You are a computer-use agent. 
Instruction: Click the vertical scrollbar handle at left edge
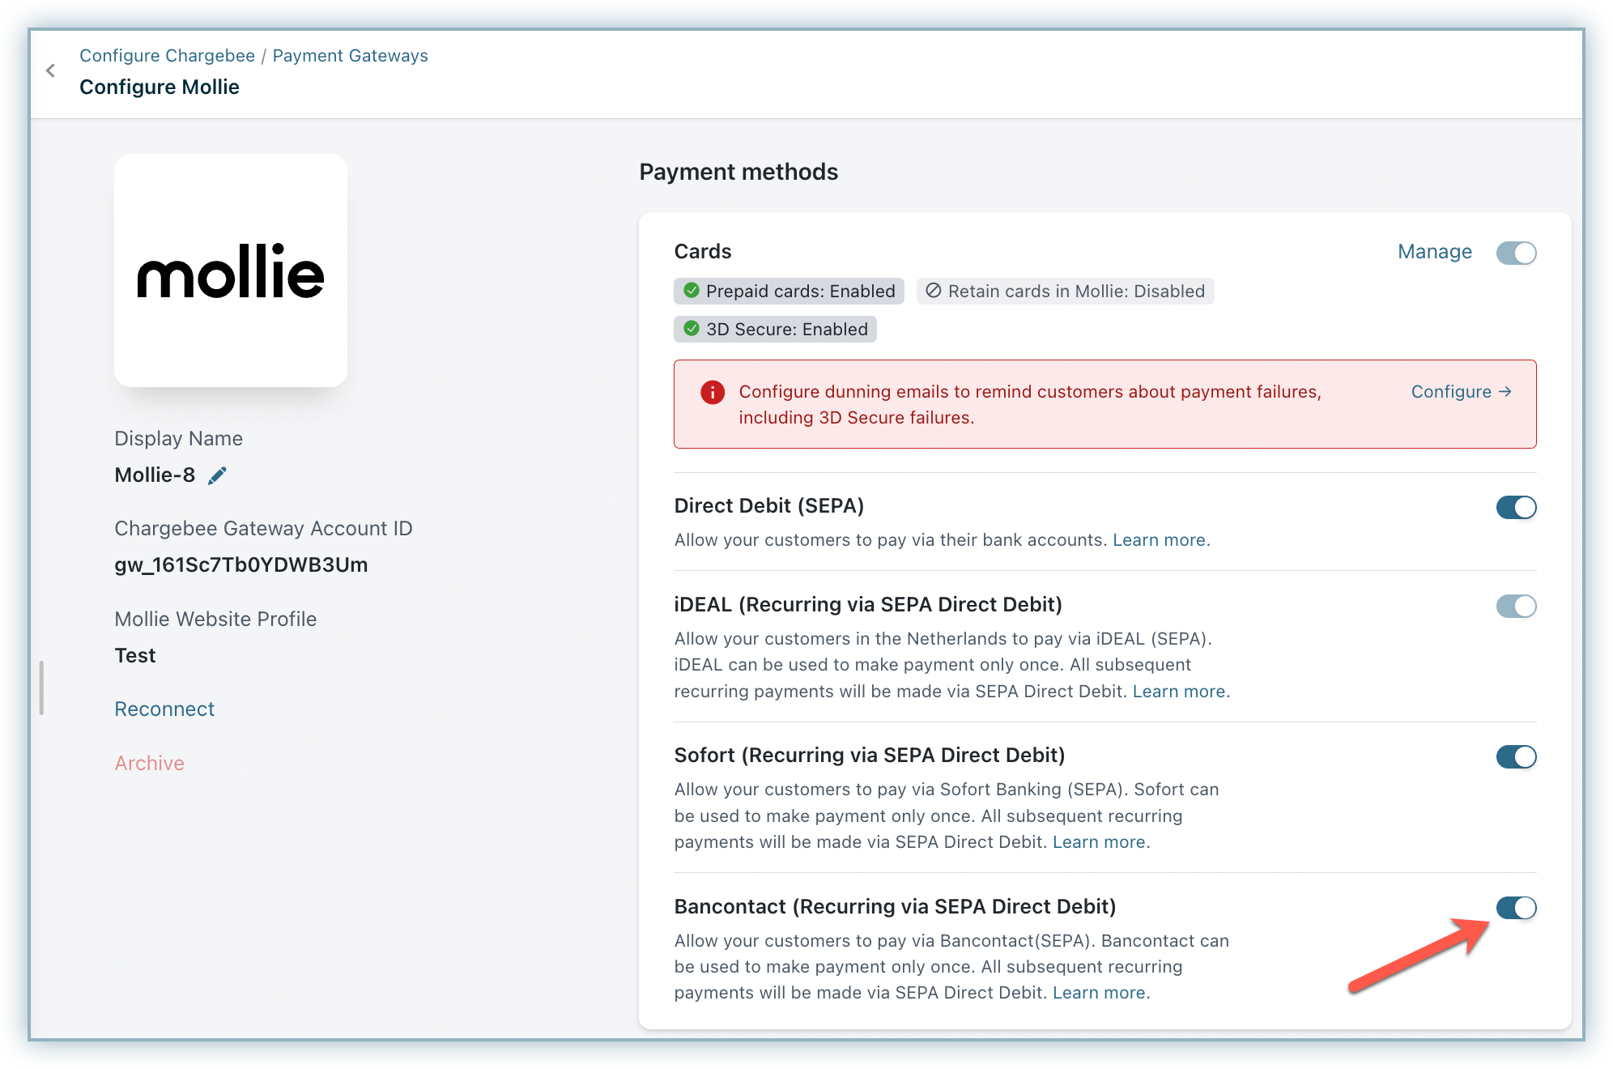point(41,688)
